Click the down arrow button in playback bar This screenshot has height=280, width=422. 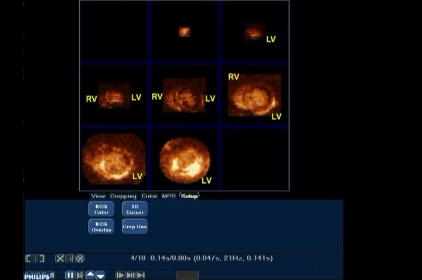100,275
